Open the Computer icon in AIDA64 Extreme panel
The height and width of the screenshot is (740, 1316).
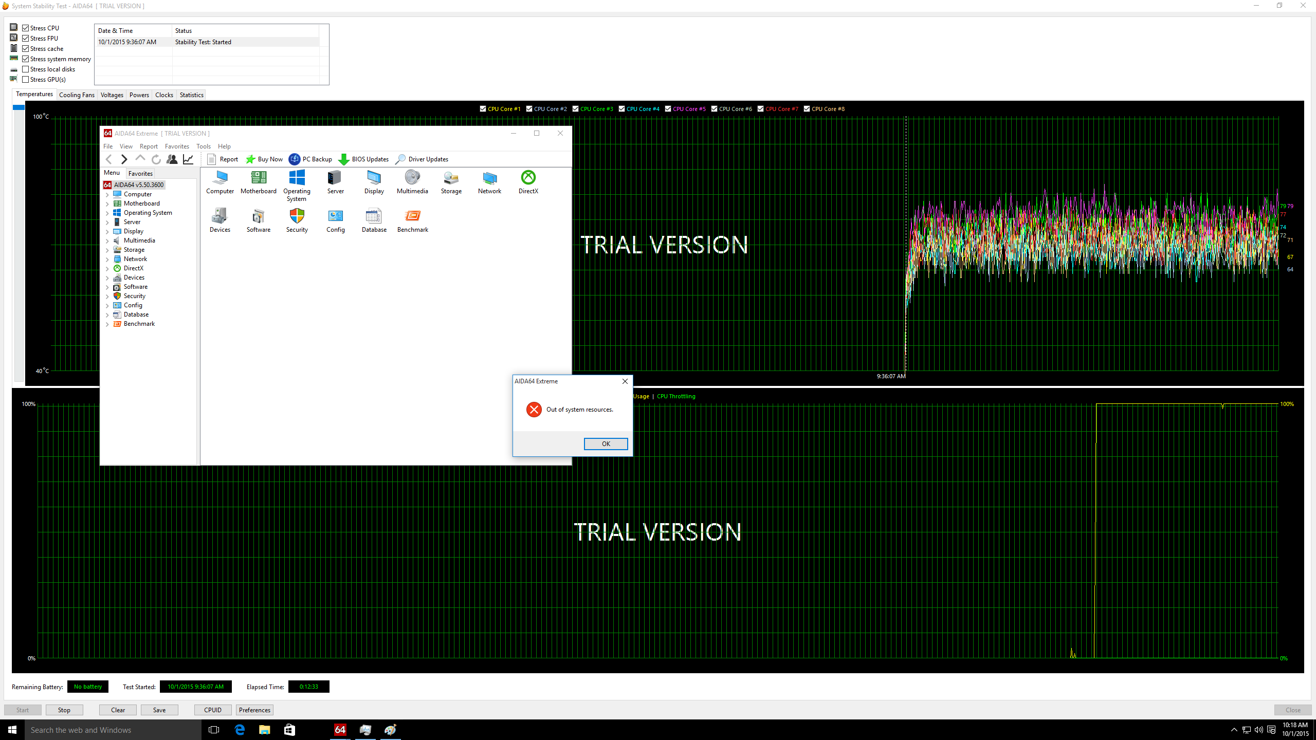(x=220, y=182)
